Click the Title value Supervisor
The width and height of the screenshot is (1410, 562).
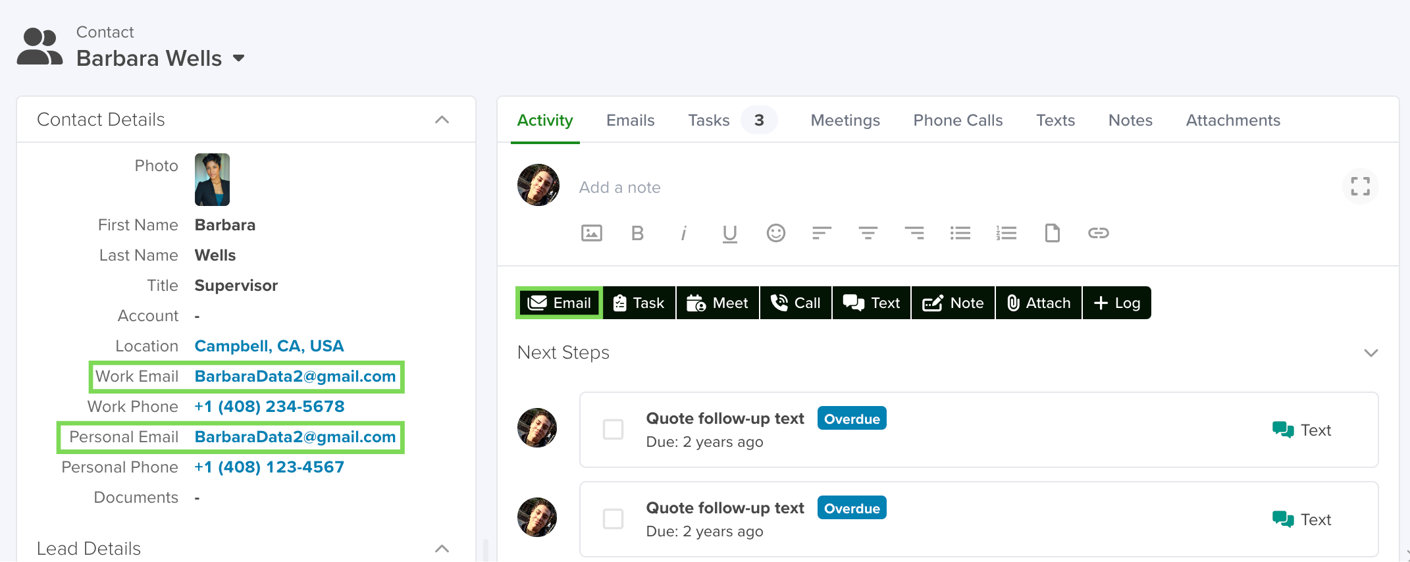pyautogui.click(x=236, y=286)
